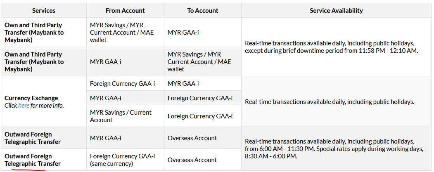Click the bold Currency Exchange service label
Viewport: 434px width, 172px height.
click(x=31, y=98)
